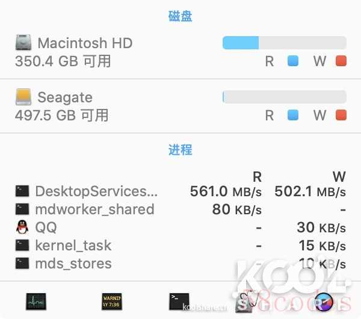This screenshot has width=361, height=319.
Task: Select the mdworker_shared process row
Action: pos(180,209)
